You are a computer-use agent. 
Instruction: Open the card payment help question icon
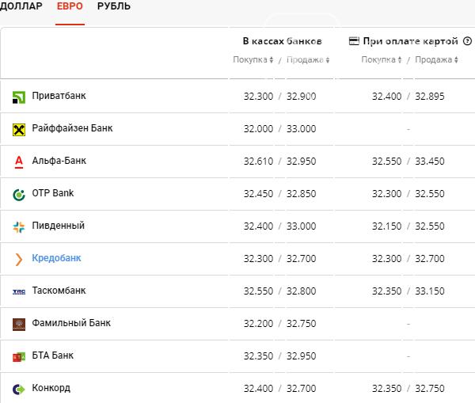tap(467, 41)
